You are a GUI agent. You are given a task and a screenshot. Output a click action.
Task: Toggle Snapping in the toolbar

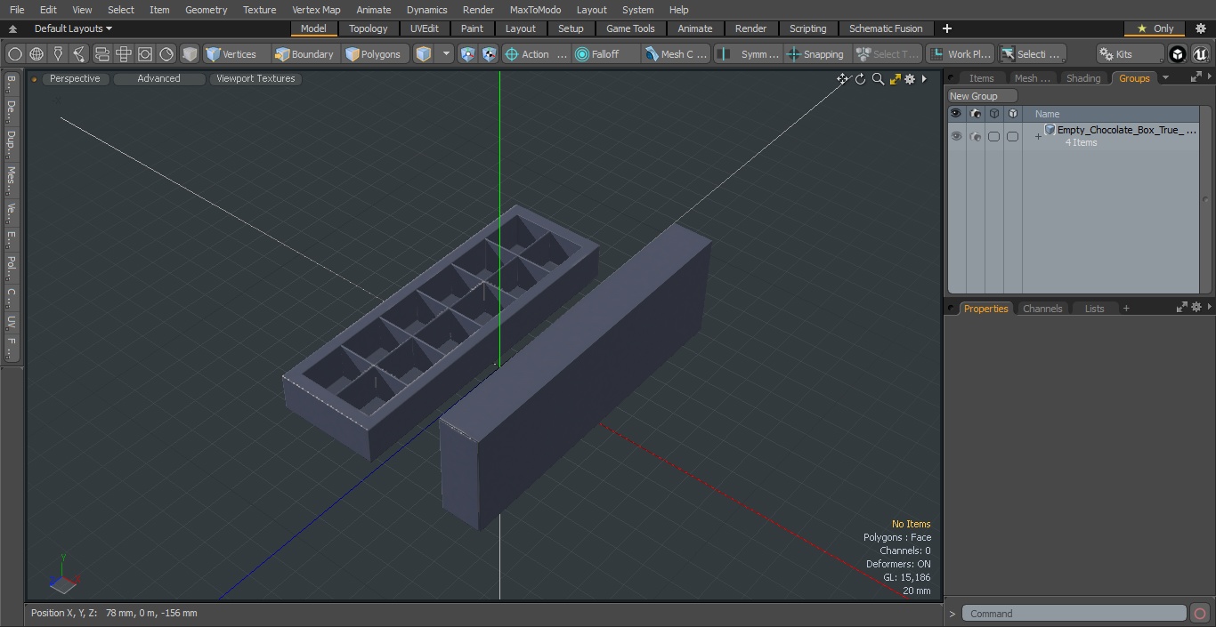pyautogui.click(x=815, y=54)
